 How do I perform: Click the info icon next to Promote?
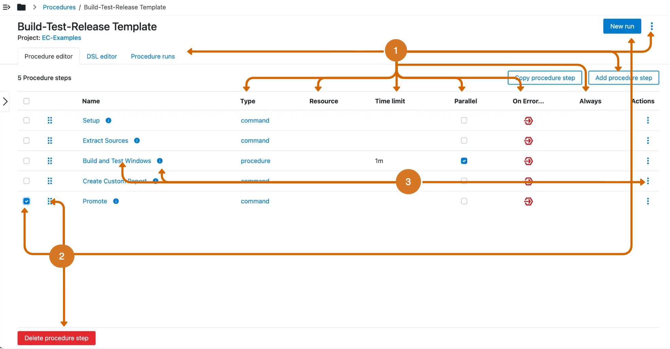click(x=116, y=201)
